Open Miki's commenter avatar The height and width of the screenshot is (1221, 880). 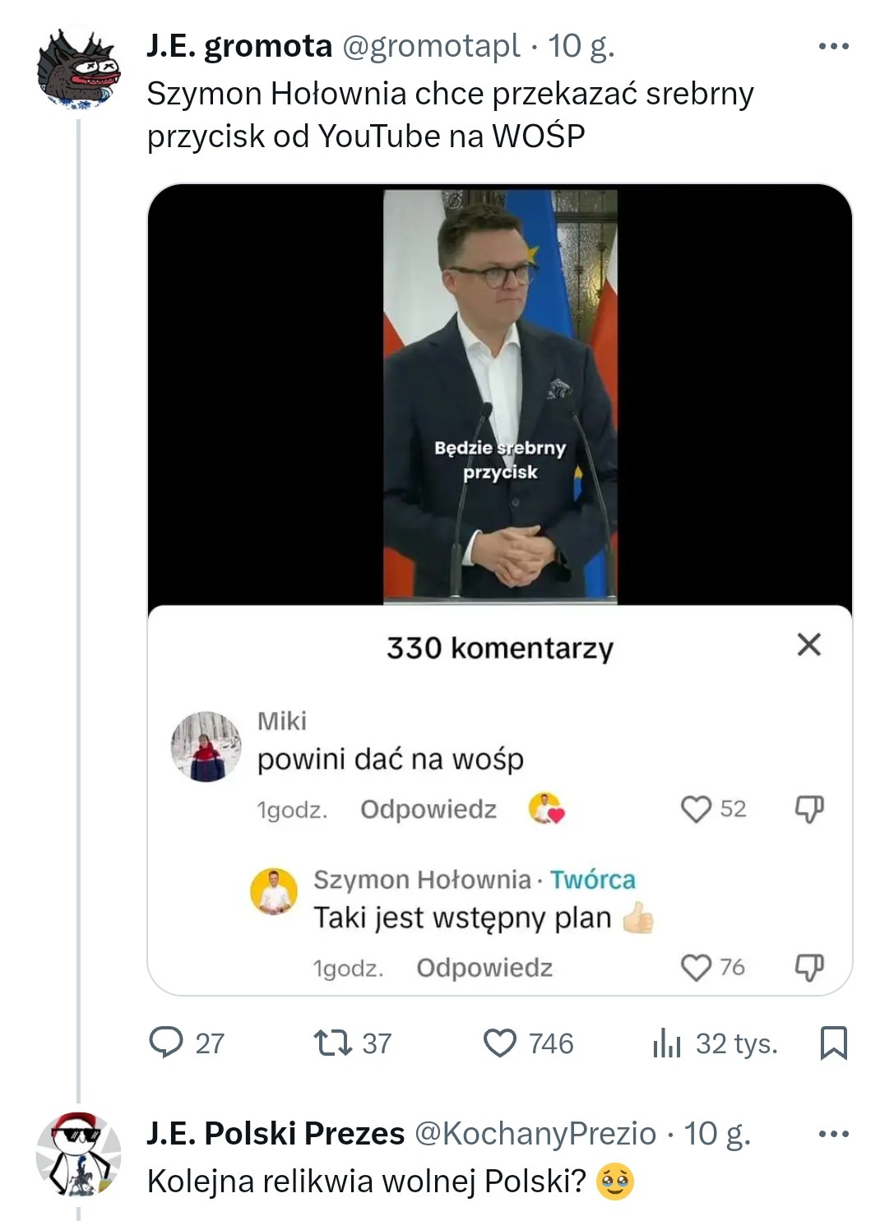206,747
